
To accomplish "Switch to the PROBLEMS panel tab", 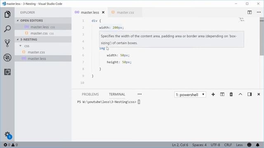I will tap(90, 94).
